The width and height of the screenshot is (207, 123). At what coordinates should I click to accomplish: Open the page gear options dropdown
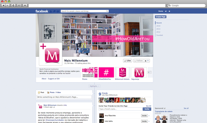[x=147, y=60]
